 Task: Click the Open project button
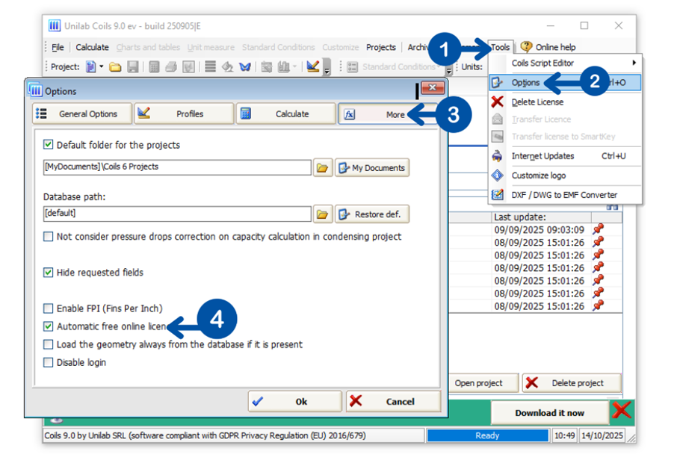coord(483,383)
